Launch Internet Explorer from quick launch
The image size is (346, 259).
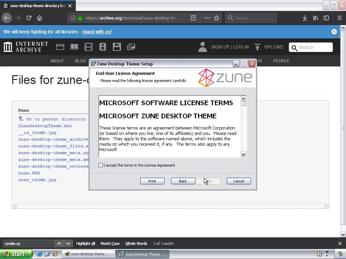point(39,254)
